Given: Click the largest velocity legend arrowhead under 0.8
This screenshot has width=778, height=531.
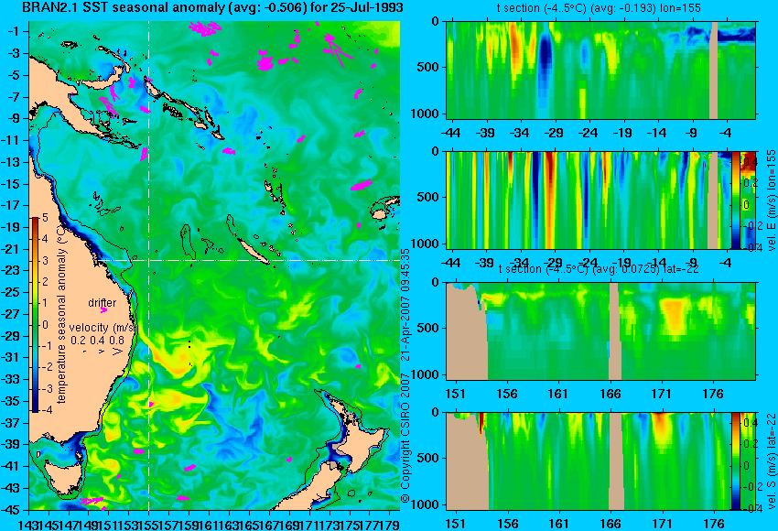Looking at the screenshot, I should click(117, 352).
